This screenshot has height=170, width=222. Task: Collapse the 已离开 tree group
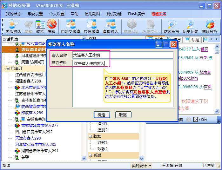coord(8,69)
